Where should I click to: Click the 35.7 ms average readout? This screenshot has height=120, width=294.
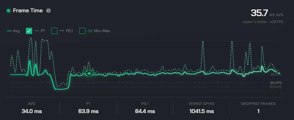pos(267,13)
